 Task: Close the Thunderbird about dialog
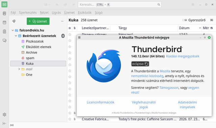pos(209,37)
